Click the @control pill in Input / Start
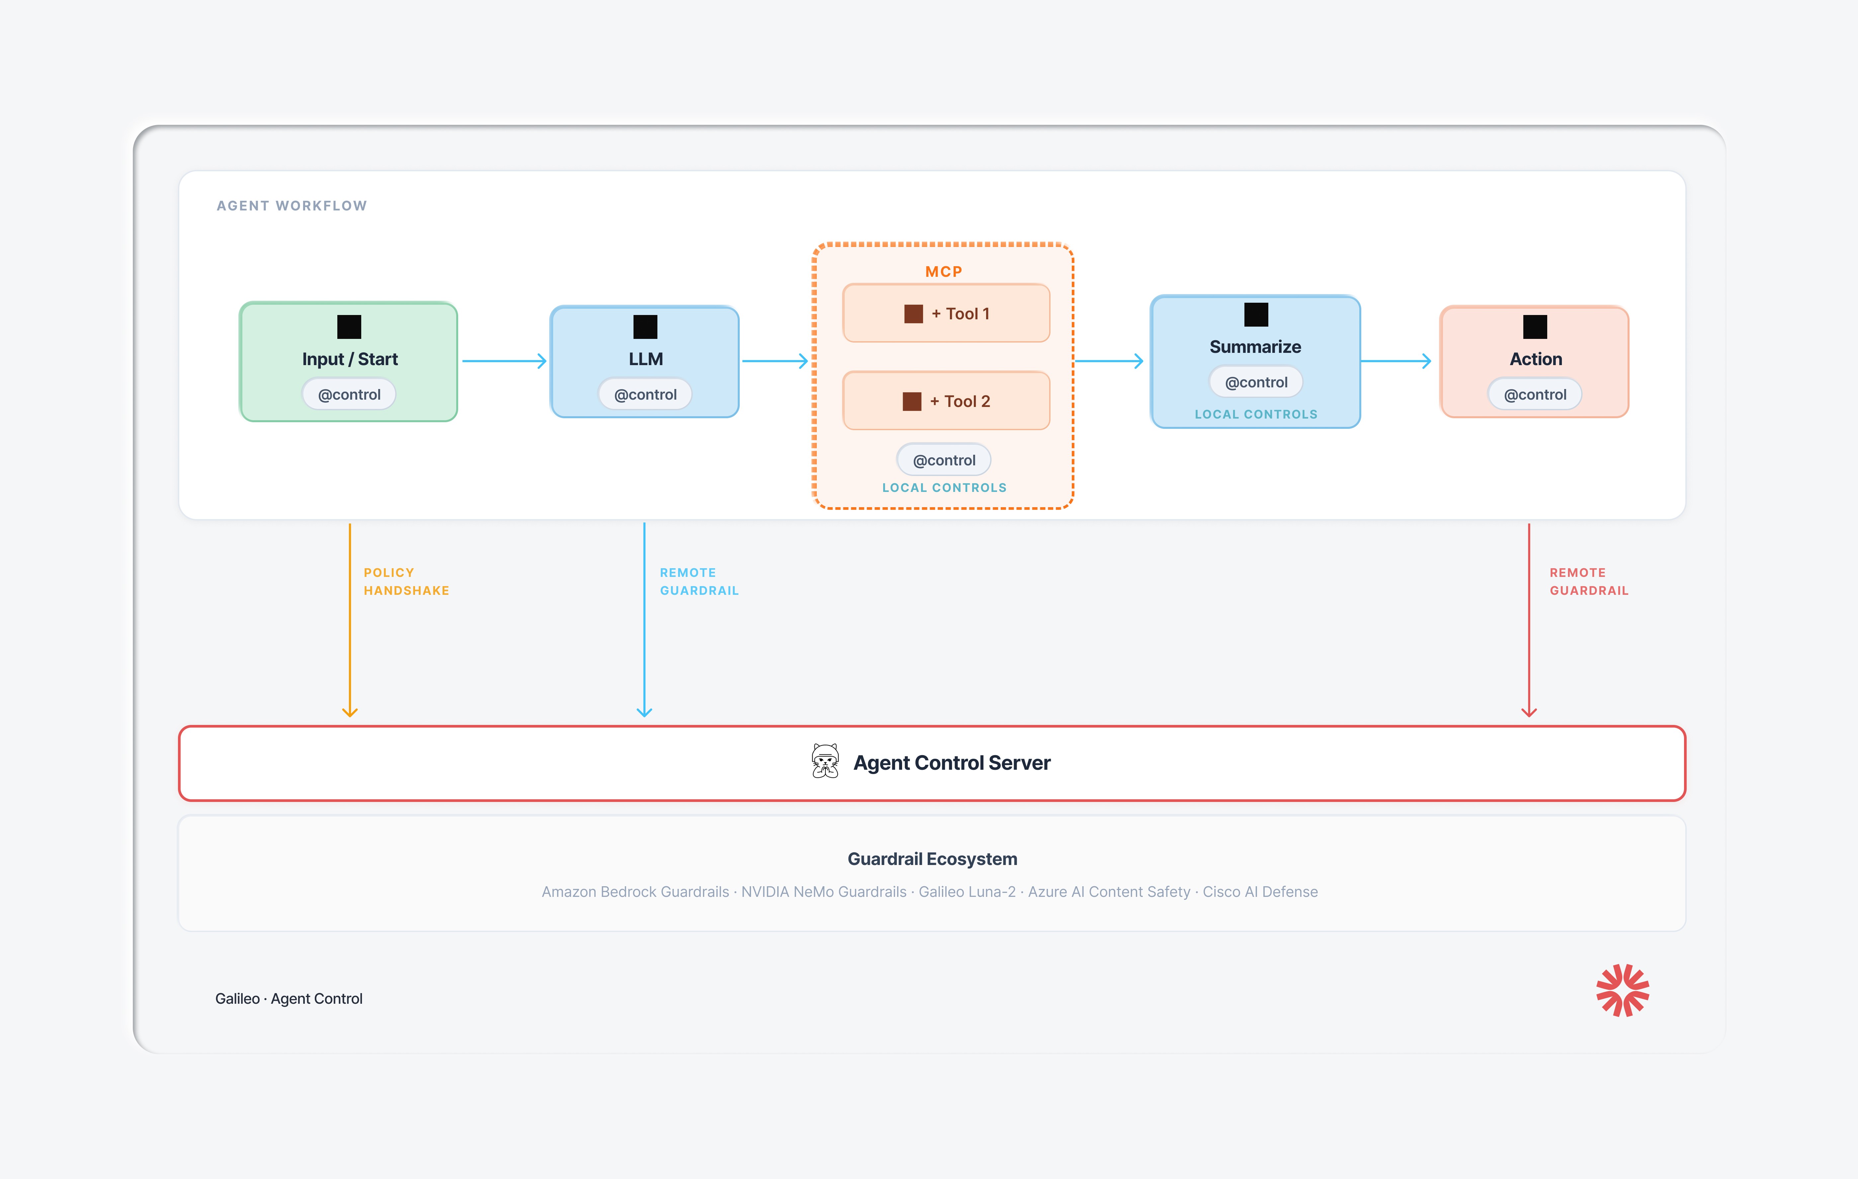Screen dimensions: 1858x1179 349,394
